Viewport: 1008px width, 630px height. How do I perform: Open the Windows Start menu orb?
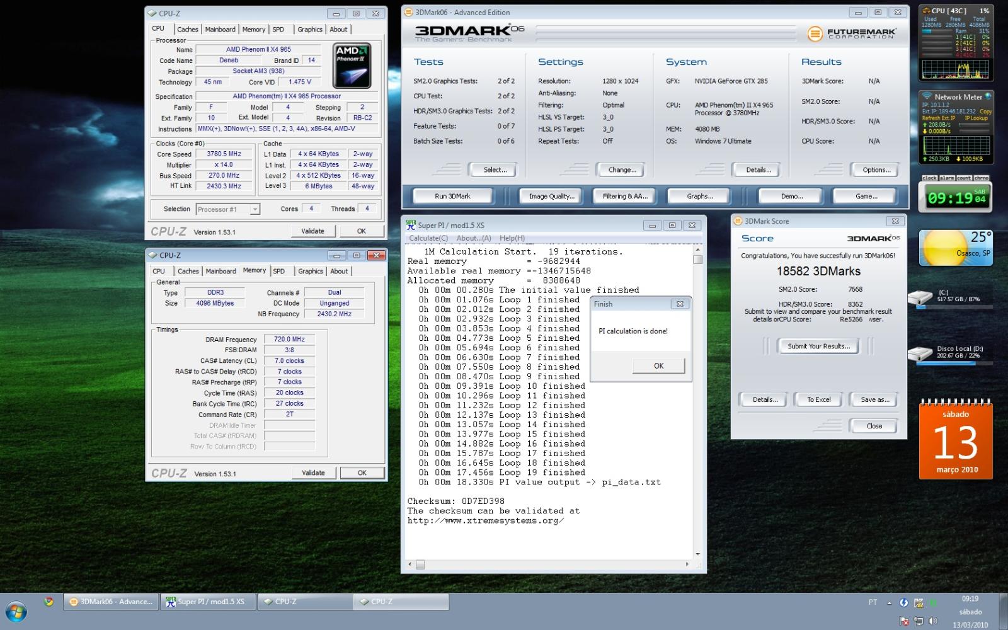(x=16, y=612)
